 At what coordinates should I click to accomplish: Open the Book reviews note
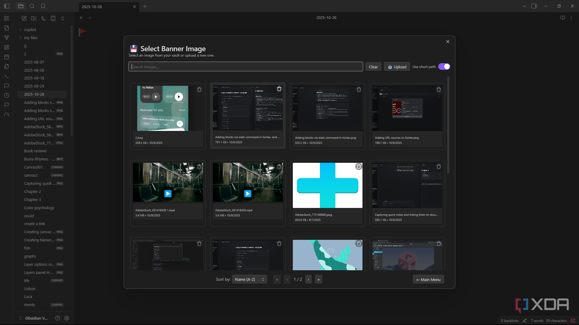[36, 151]
